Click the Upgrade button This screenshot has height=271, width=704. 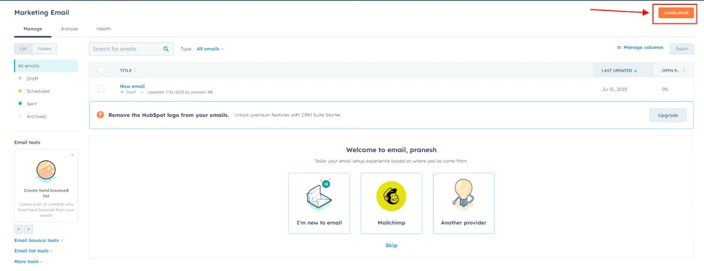668,115
